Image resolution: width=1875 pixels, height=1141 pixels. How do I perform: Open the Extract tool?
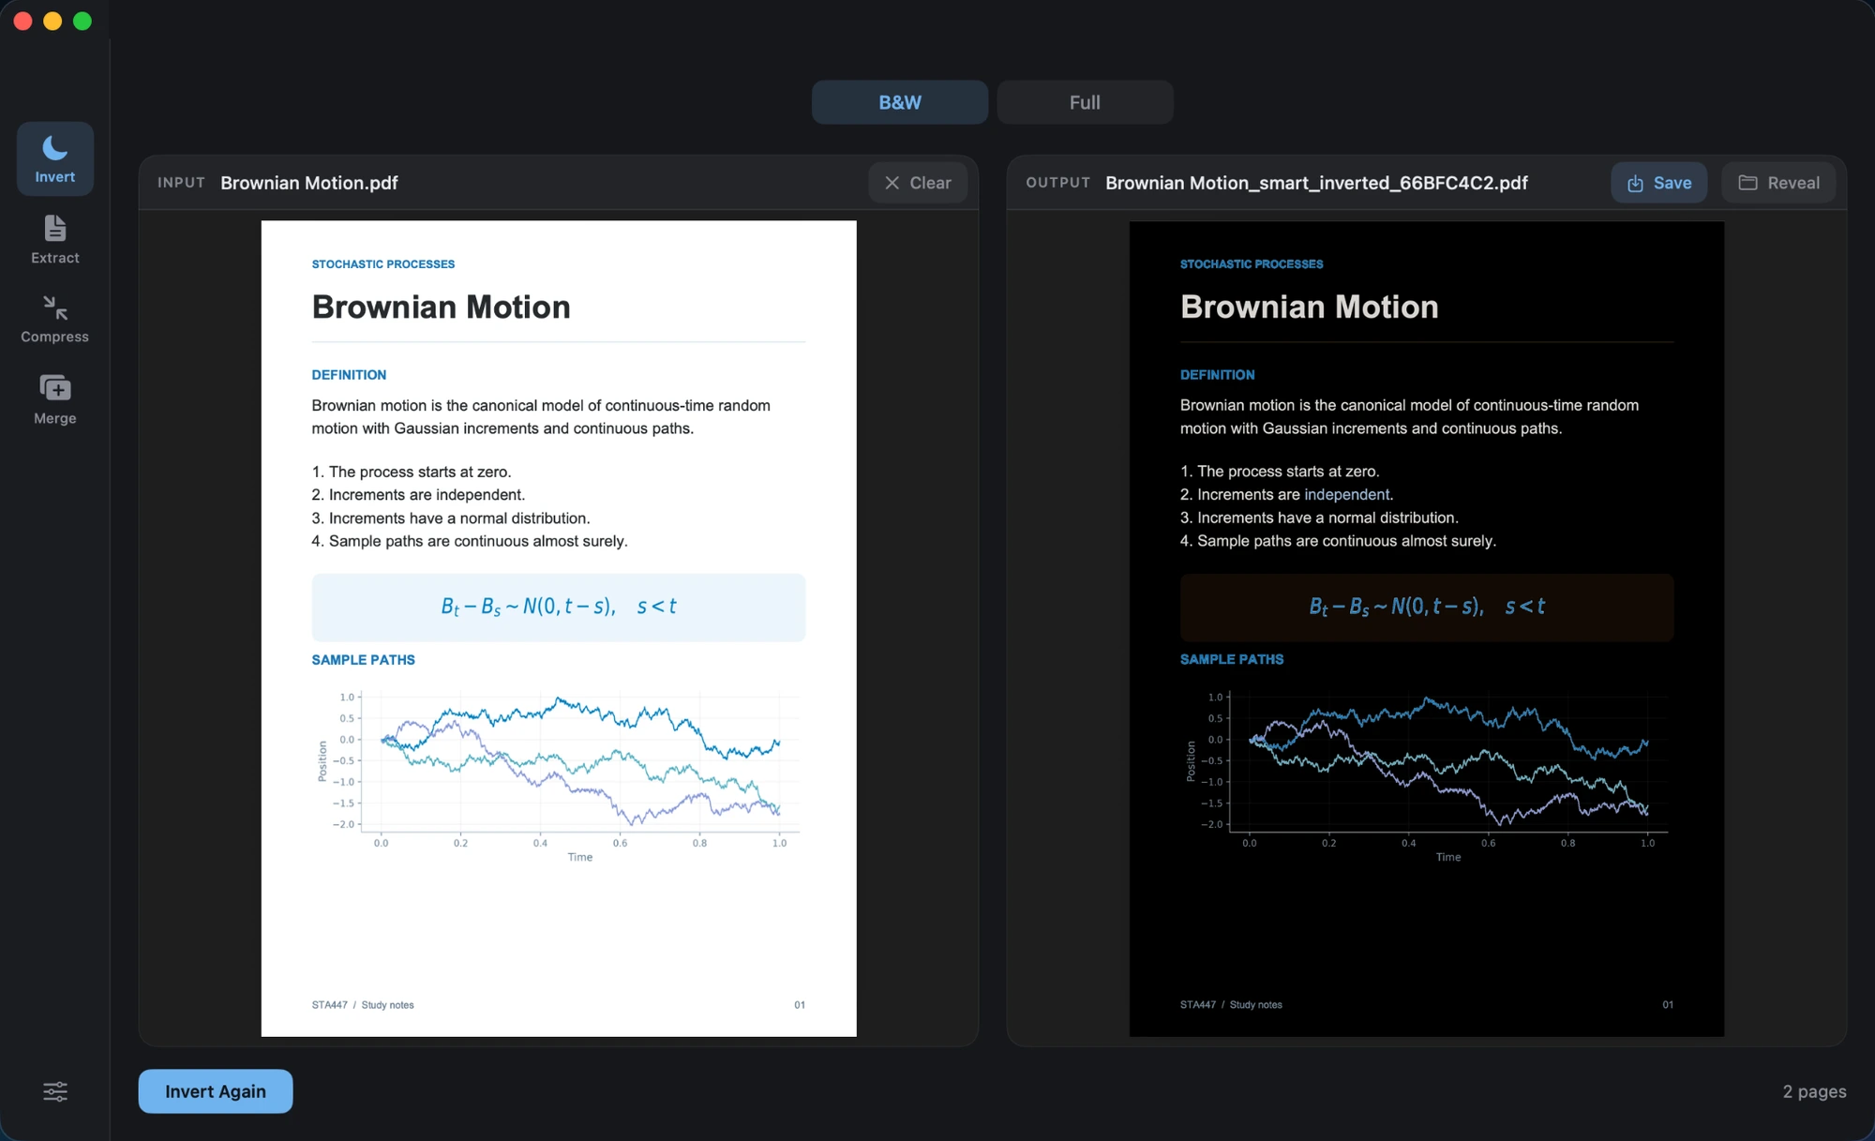tap(55, 239)
